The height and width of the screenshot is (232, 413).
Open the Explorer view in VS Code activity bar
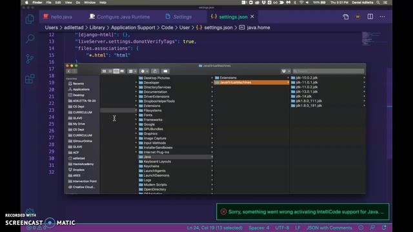pyautogui.click(x=30, y=19)
